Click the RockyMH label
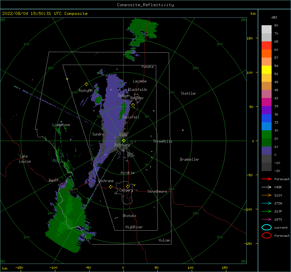291x272 pixels. point(85,91)
